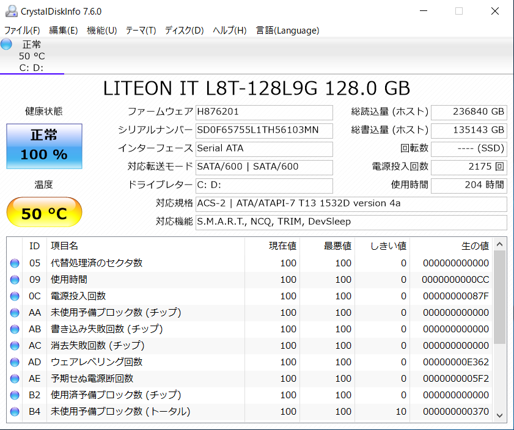Click the 編集(E) edit menu
Viewport: 514px width, 430px height.
click(61, 30)
